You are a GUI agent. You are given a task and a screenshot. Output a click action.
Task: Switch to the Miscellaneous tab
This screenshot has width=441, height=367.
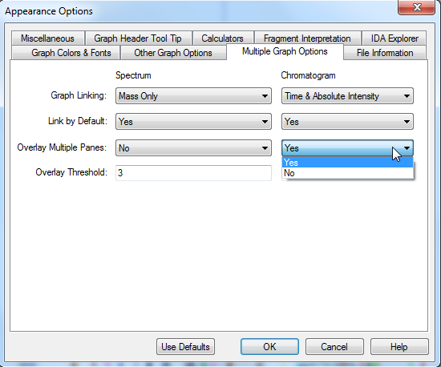48,38
